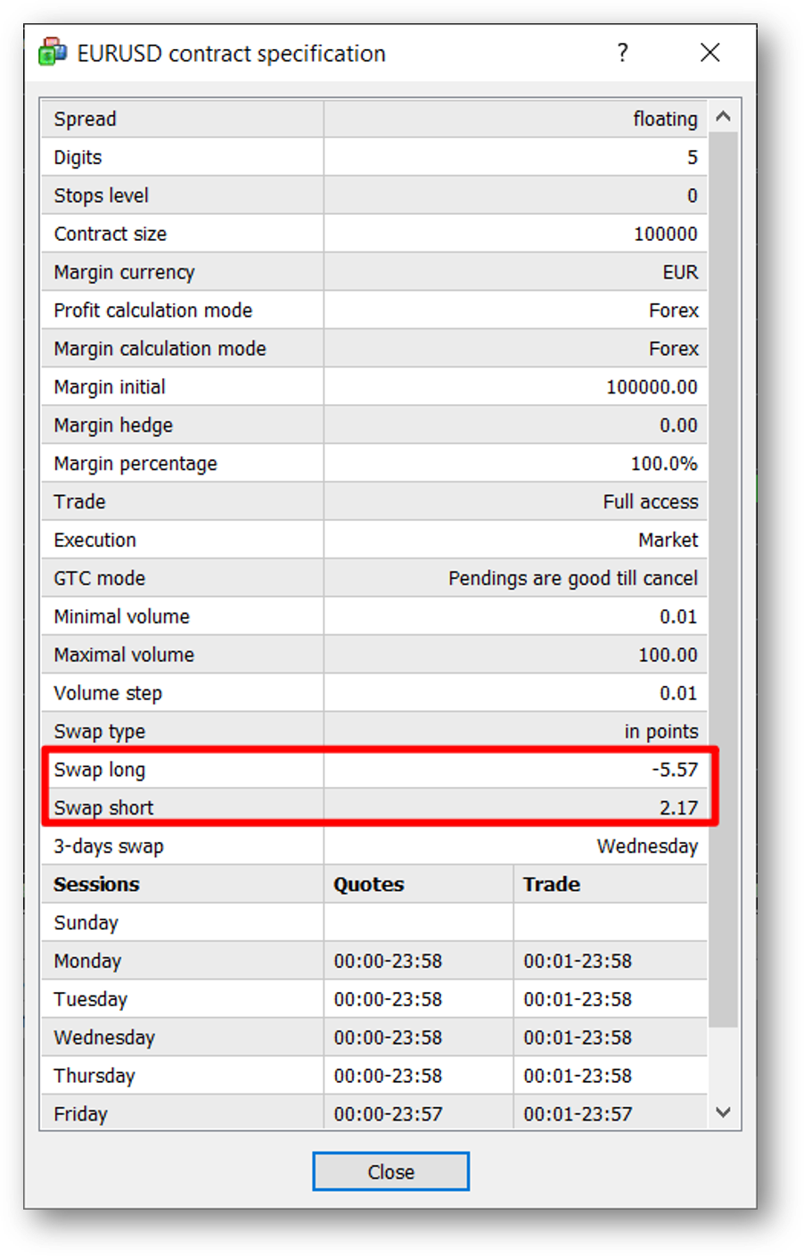Select the Swap short value 2.17

(678, 807)
